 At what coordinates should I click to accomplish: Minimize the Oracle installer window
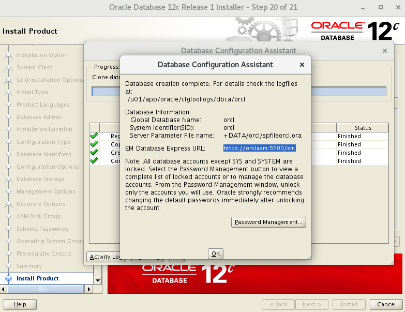click(363, 7)
